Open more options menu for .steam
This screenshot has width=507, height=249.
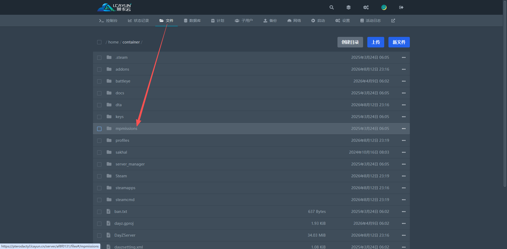(x=403, y=57)
